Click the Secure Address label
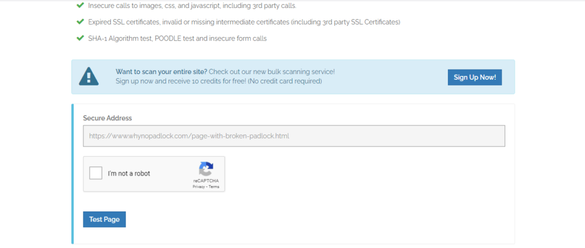The image size is (585, 248). pos(107,118)
